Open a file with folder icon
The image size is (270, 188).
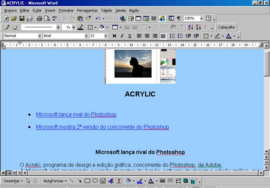[14, 18]
